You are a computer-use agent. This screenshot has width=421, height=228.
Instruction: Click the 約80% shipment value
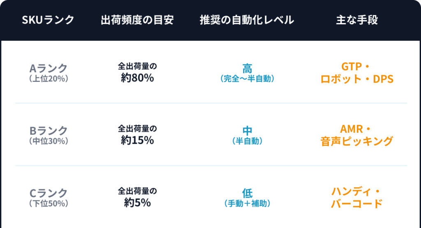click(x=137, y=78)
